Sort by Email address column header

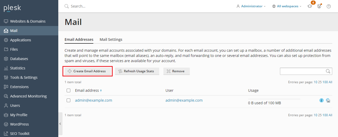point(87,90)
